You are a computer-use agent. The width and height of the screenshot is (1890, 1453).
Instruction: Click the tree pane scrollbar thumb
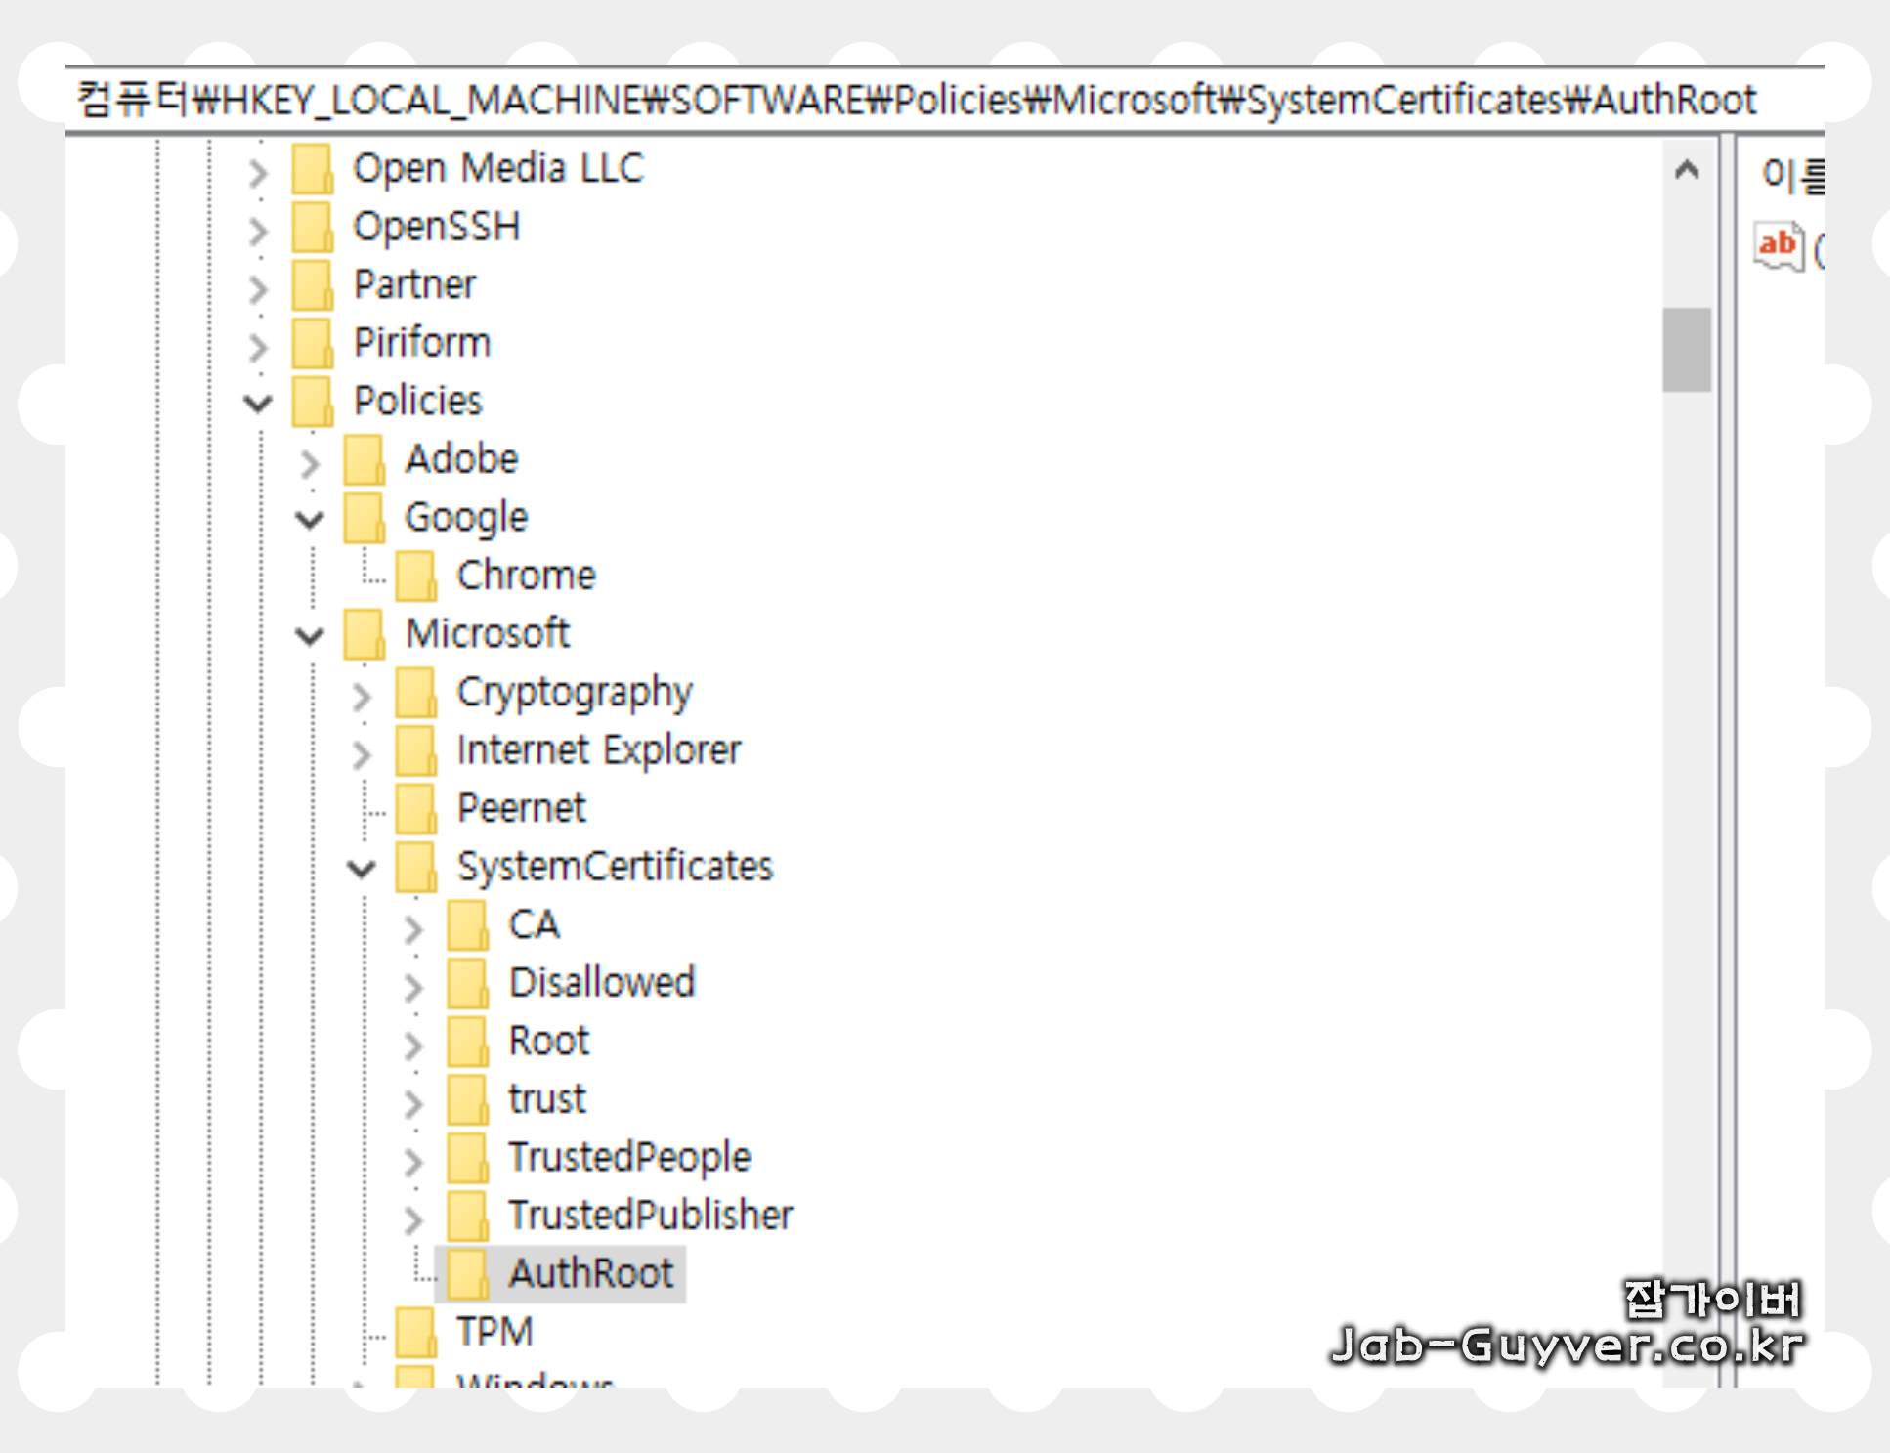point(1686,350)
